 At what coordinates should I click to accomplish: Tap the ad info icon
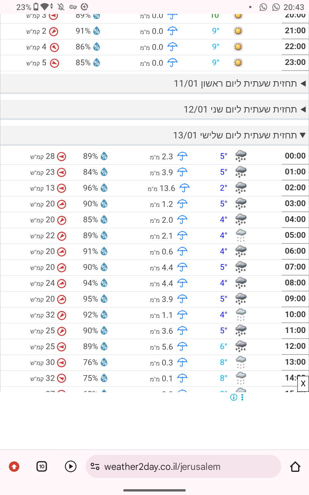coord(233,397)
